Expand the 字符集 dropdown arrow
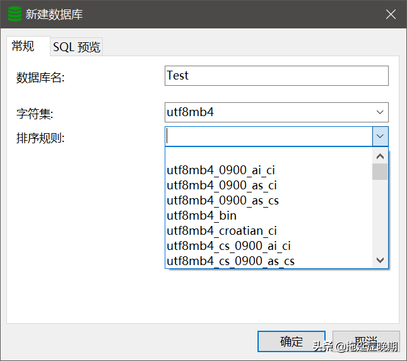This screenshot has width=407, height=361. [x=380, y=112]
